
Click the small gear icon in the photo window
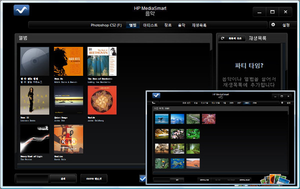(282, 103)
